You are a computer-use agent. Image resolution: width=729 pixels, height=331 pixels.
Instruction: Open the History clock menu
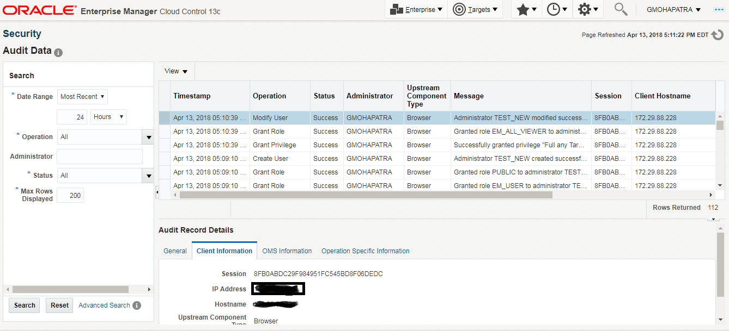pos(557,9)
